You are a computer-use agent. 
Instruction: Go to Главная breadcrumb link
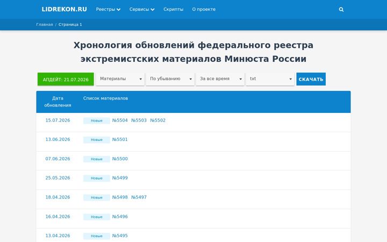coord(45,24)
